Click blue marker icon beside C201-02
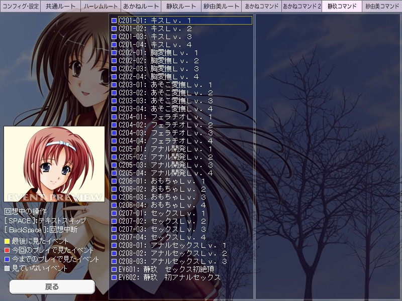This screenshot has width=402, height=301. tap(114, 29)
